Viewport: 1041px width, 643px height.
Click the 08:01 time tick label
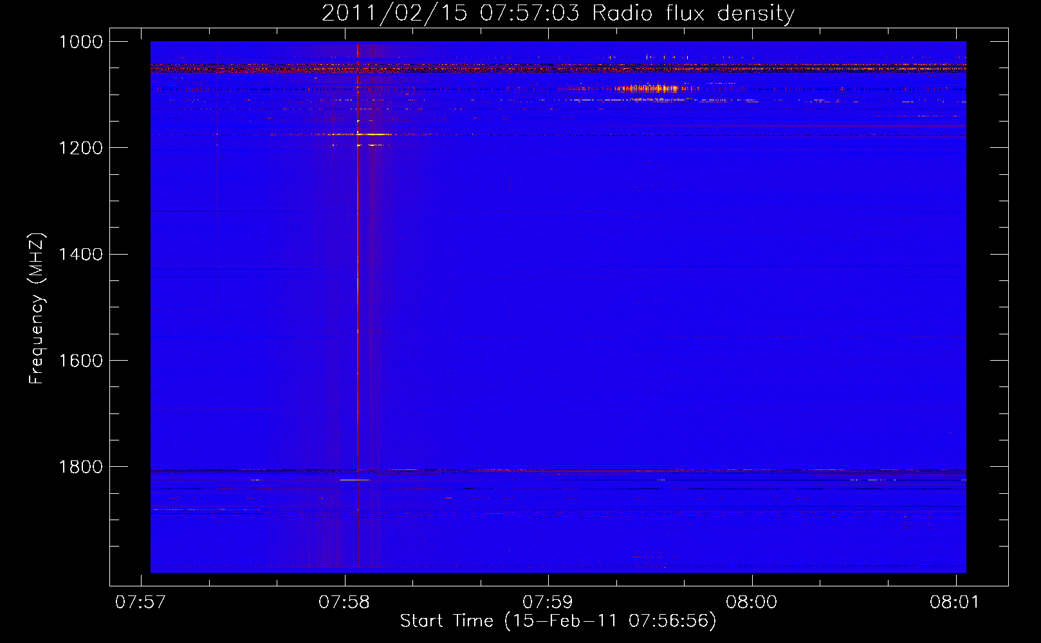coord(955,602)
